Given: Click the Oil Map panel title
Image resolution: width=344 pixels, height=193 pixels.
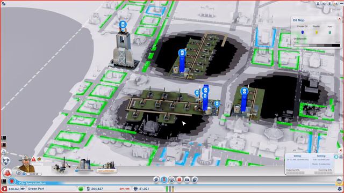Looking at the screenshot, I should point(299,20).
